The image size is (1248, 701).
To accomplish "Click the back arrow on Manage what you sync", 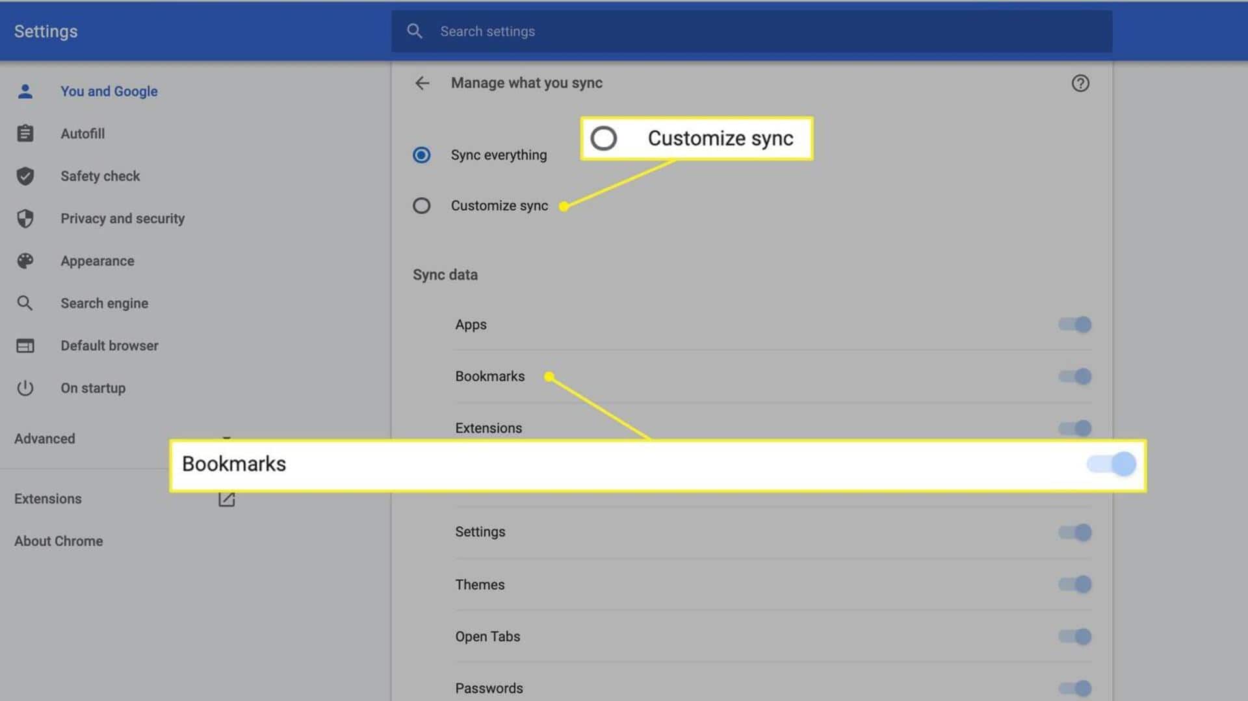I will [x=422, y=83].
